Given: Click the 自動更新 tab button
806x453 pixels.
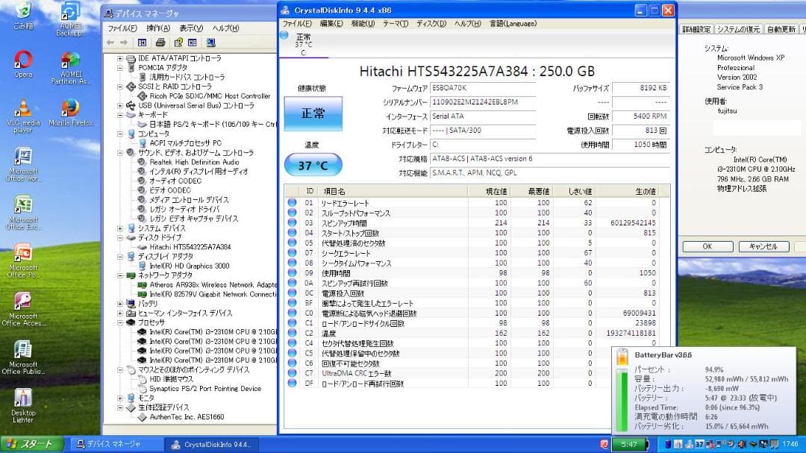Looking at the screenshot, I should tap(782, 29).
